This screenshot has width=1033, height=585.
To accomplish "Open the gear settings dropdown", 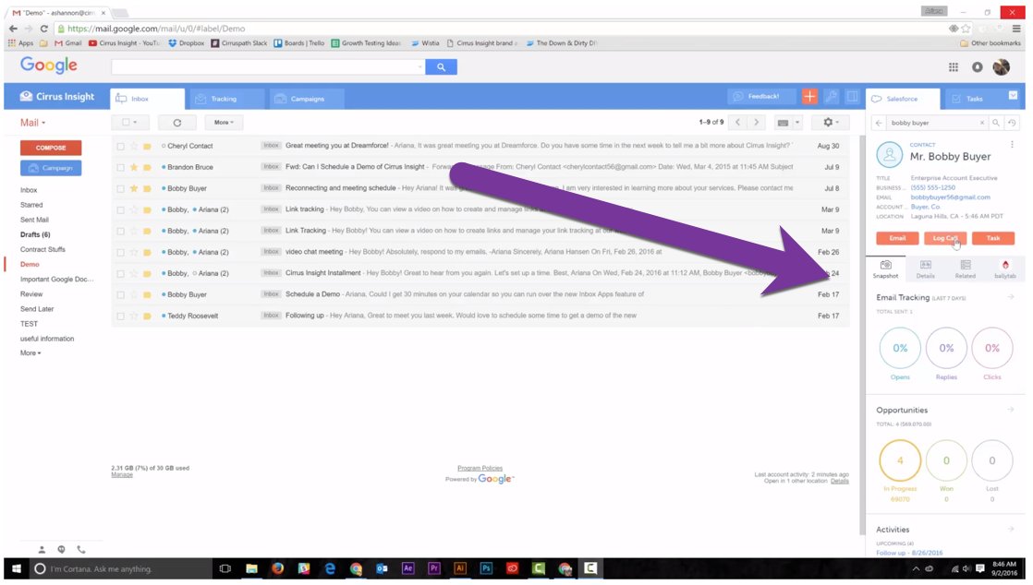I will pos(831,123).
